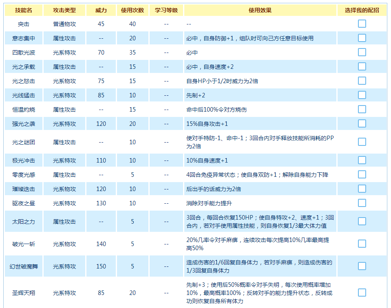Image resolution: width=391 pixels, height=308 pixels.
Task: Check the 零度光感 skill checkbox
Action: pos(362,174)
